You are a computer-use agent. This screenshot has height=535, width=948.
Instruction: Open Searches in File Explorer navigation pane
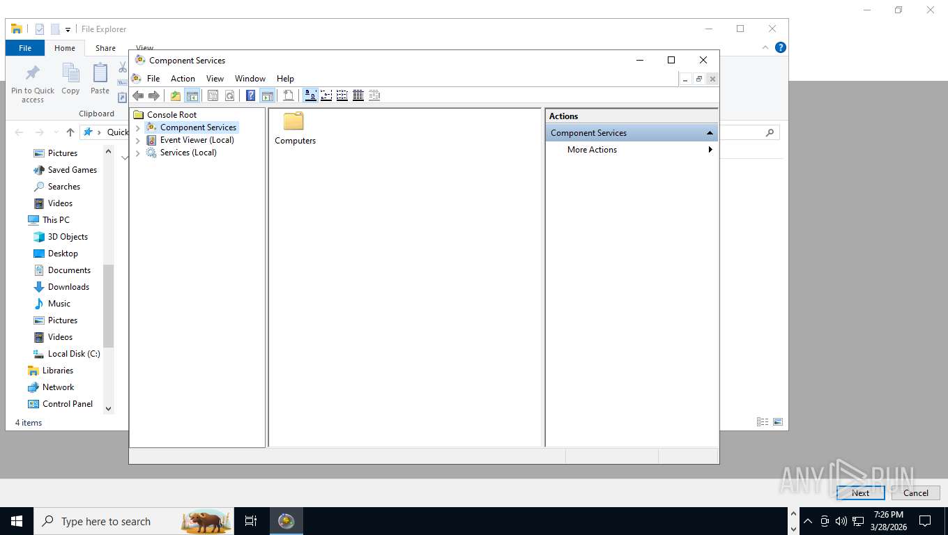(63, 187)
